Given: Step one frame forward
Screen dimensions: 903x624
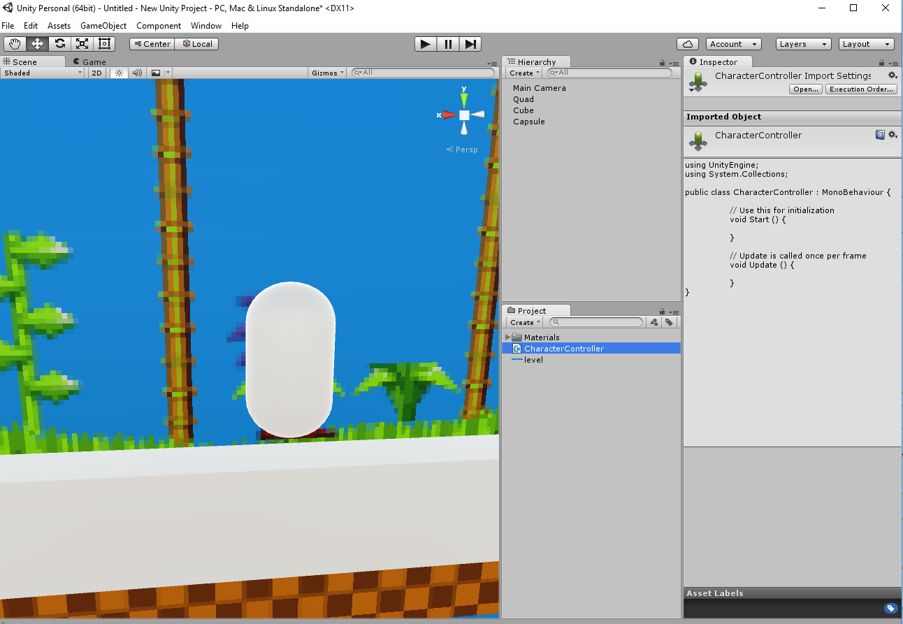Looking at the screenshot, I should coord(470,44).
